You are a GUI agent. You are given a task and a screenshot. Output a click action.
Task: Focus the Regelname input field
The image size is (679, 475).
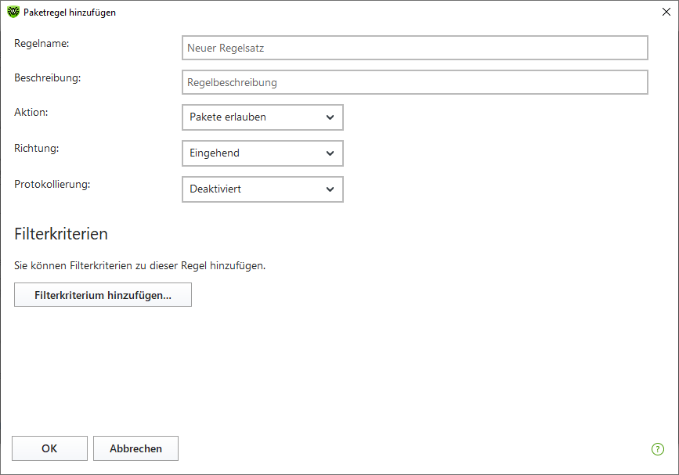415,48
